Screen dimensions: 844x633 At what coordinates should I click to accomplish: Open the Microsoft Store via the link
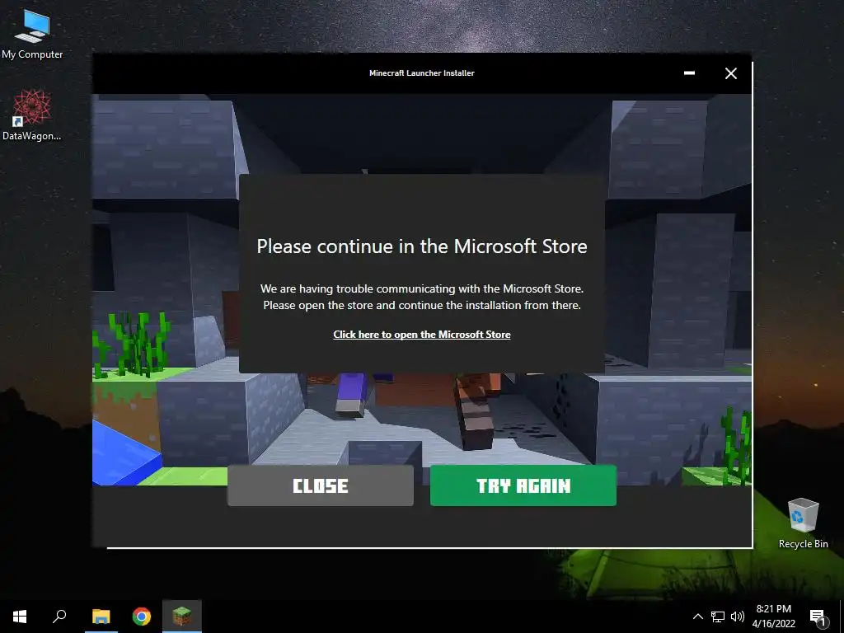[x=421, y=335]
